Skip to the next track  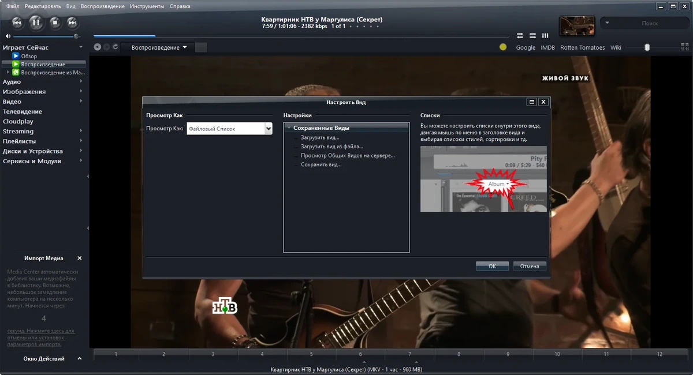click(x=72, y=22)
